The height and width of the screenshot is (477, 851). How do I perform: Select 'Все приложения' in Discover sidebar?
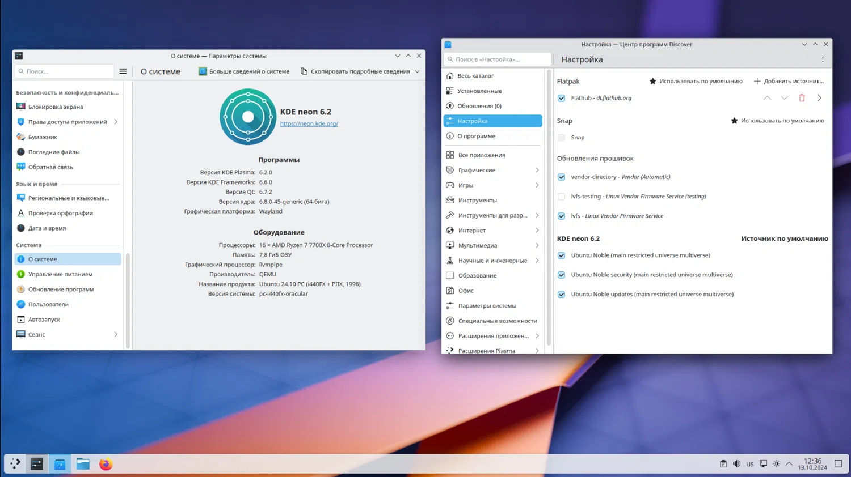point(492,155)
